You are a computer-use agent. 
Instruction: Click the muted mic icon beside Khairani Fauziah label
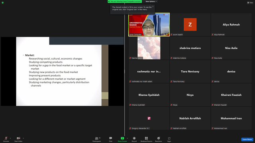pyautogui.click(x=212, y=105)
